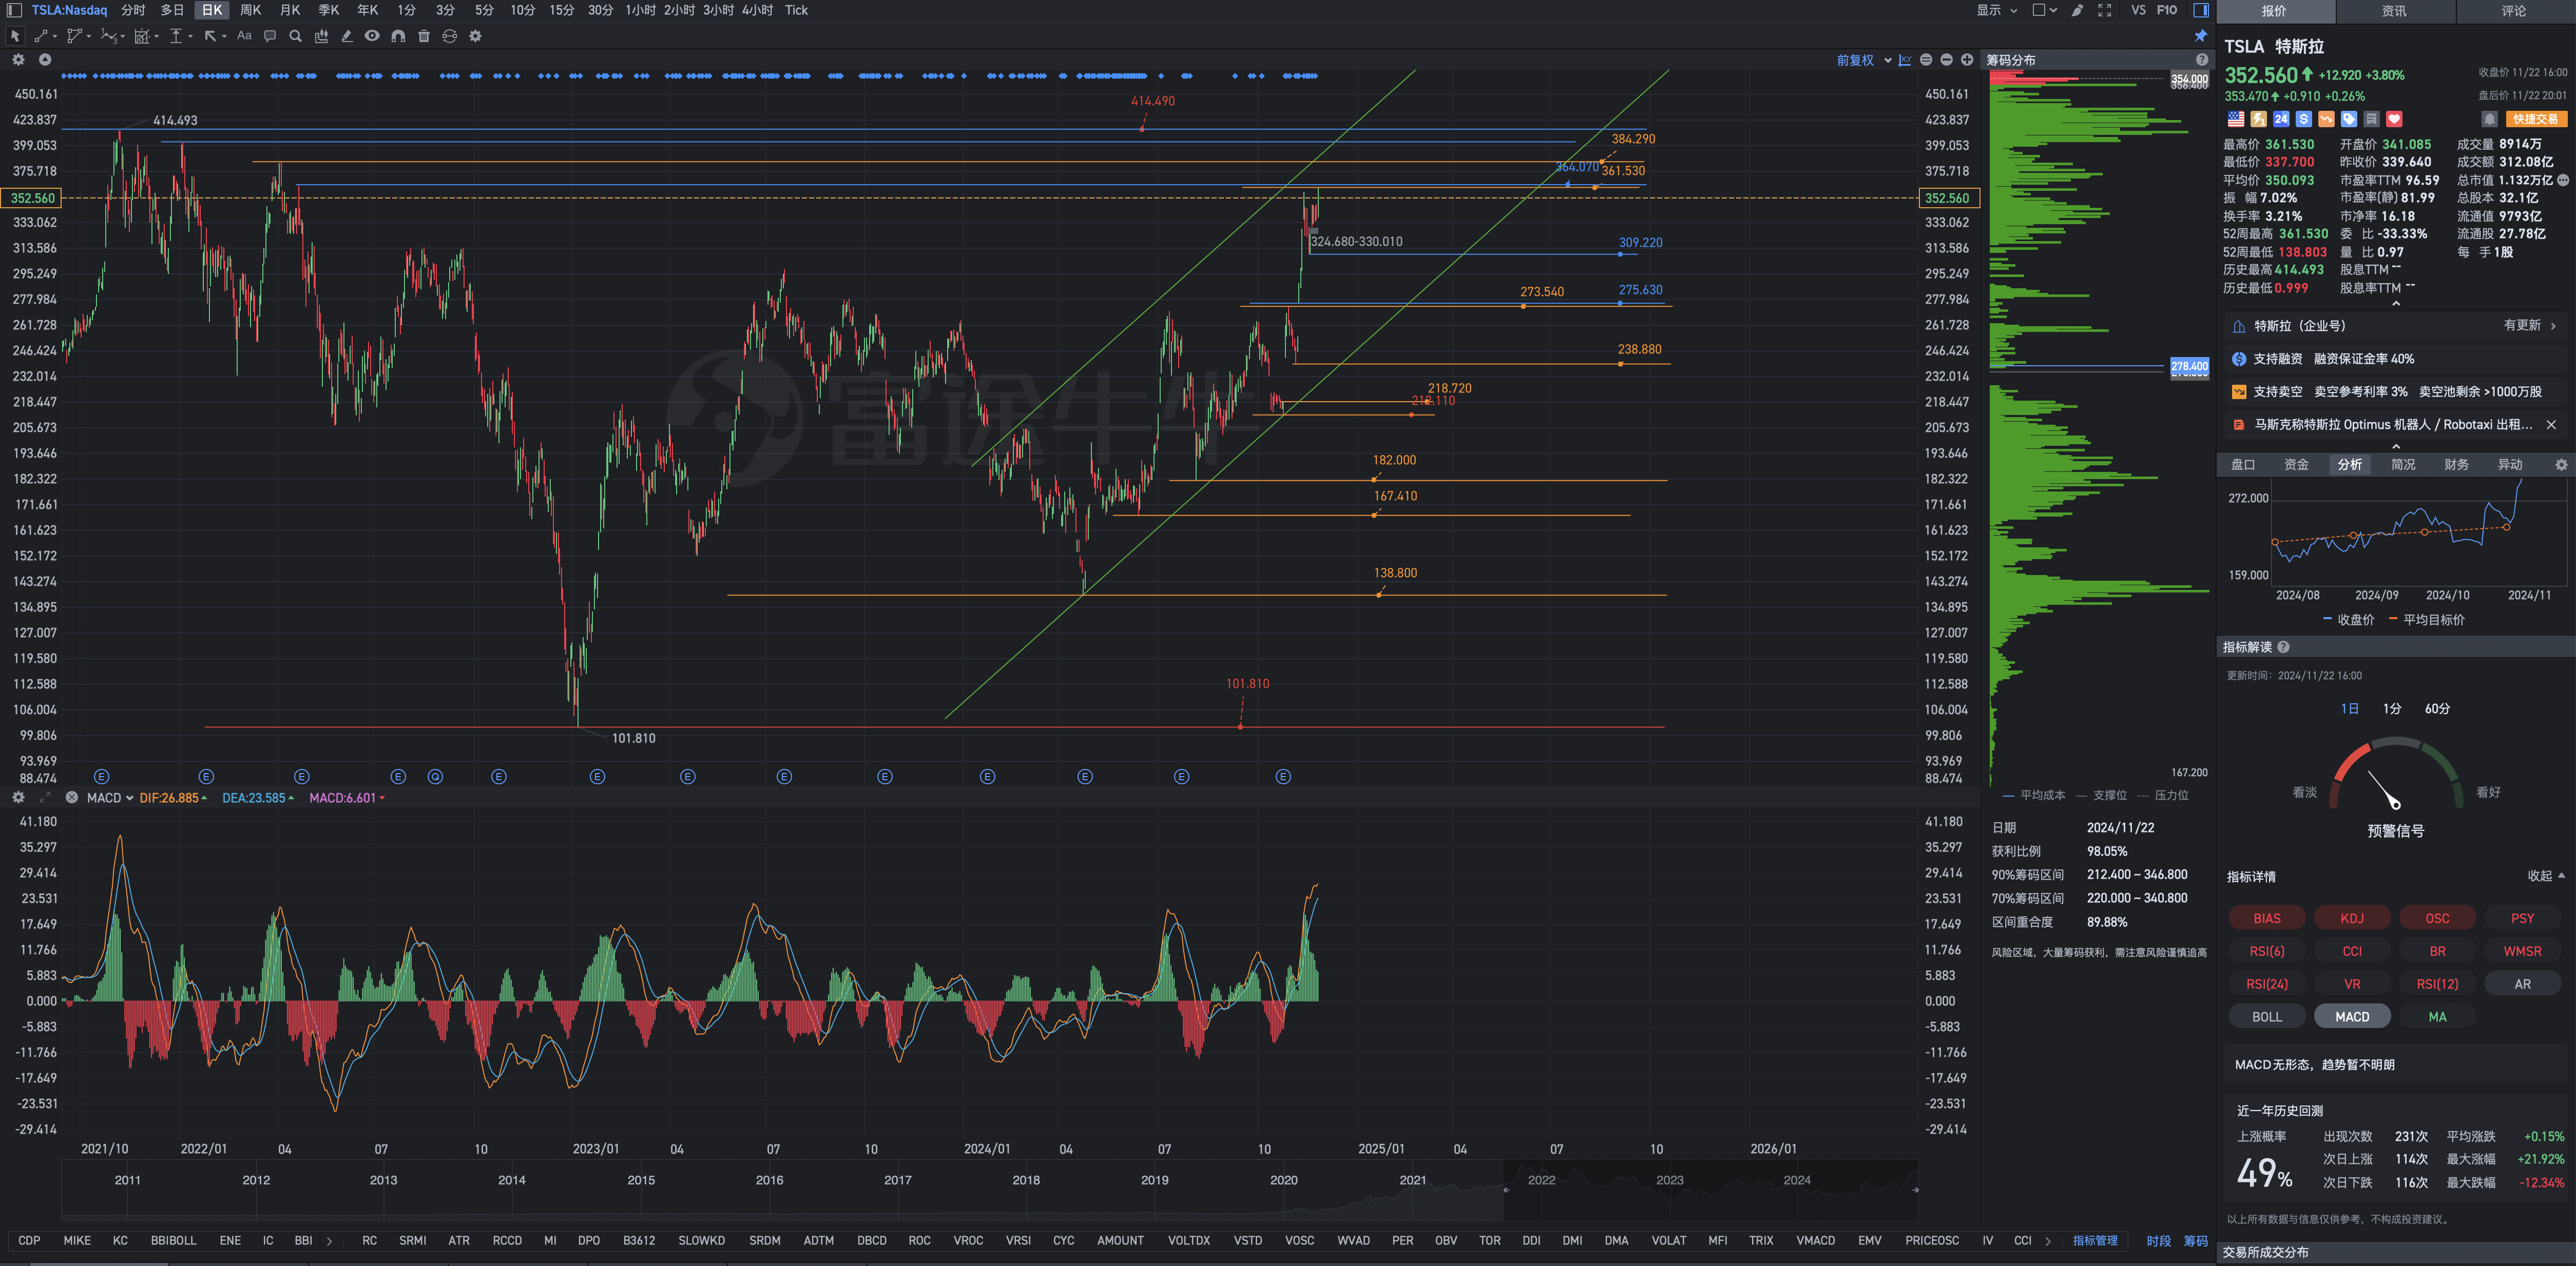Dismiss the Optimus Robotaxi news banner

click(2551, 425)
